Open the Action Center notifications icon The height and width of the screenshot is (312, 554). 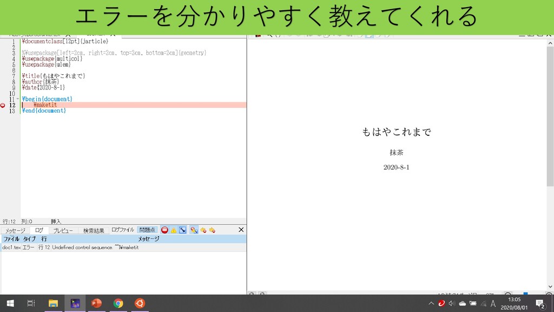(540, 303)
